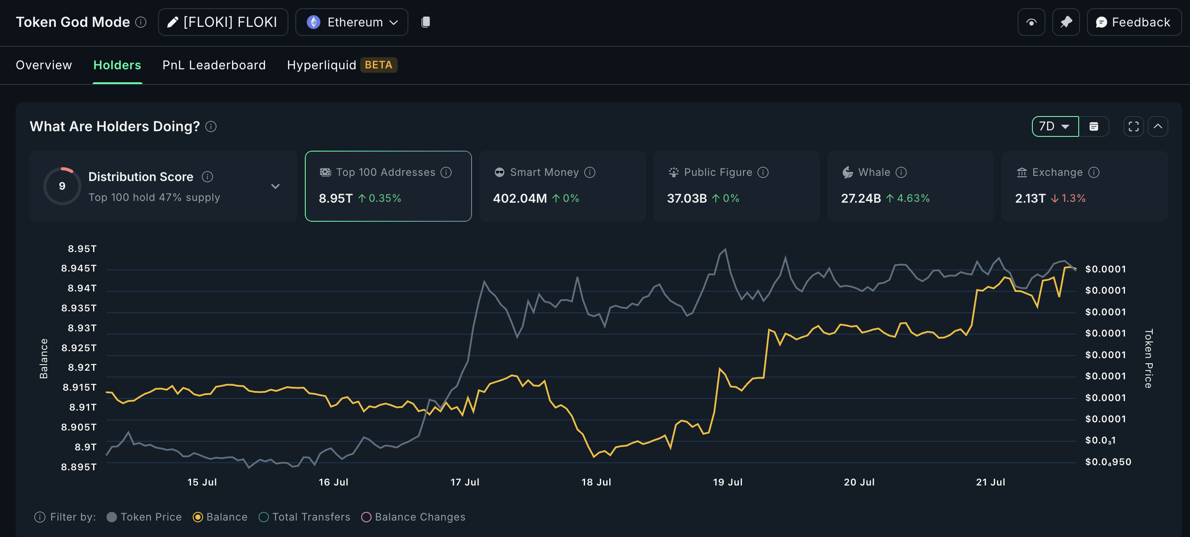Image resolution: width=1190 pixels, height=537 pixels.
Task: Click the Feedback button
Action: [x=1134, y=22]
